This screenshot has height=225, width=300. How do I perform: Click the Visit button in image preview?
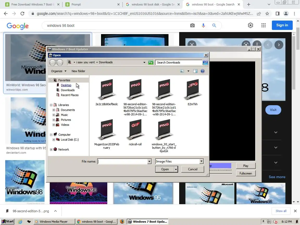pyautogui.click(x=273, y=110)
